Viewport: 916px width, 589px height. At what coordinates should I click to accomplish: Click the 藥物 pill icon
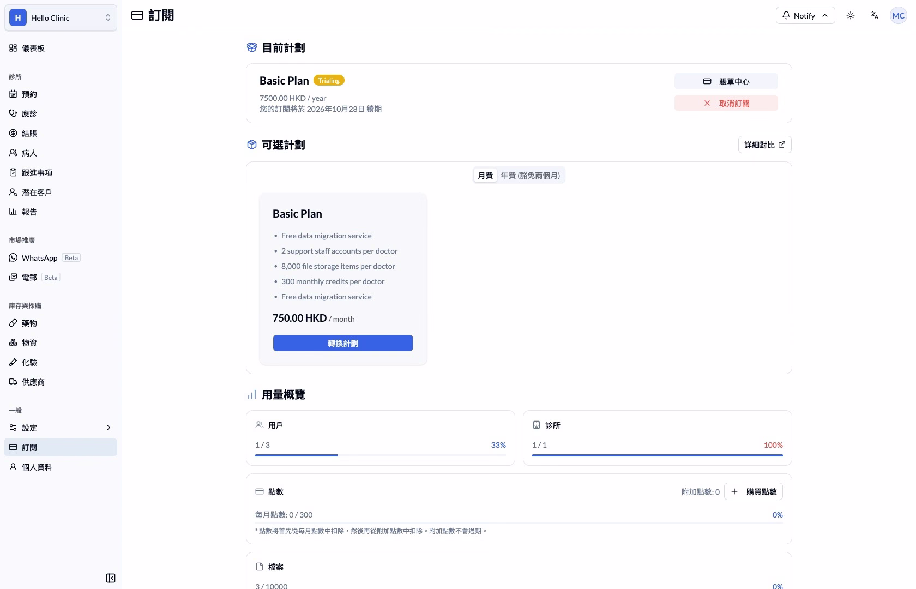[x=13, y=323]
